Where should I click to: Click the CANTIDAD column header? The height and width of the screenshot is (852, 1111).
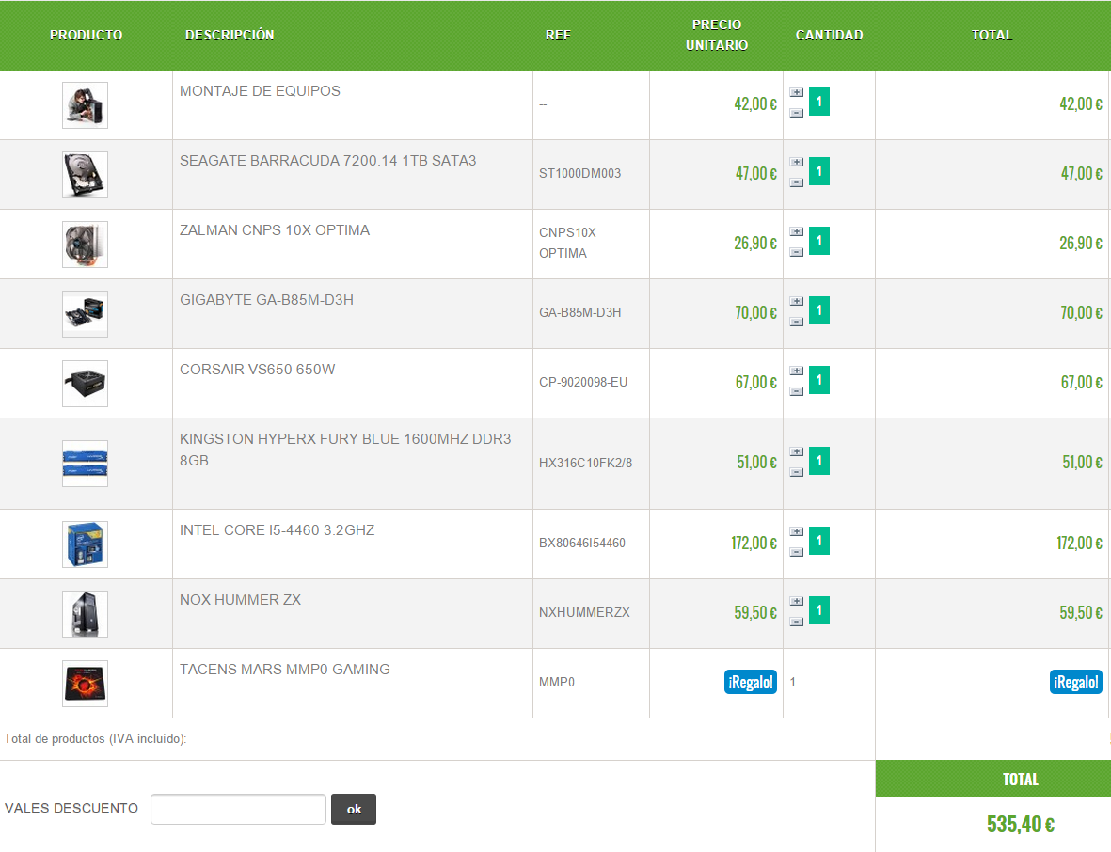[x=829, y=35]
